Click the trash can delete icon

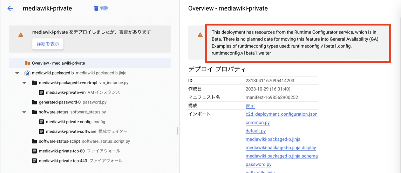tap(96, 8)
